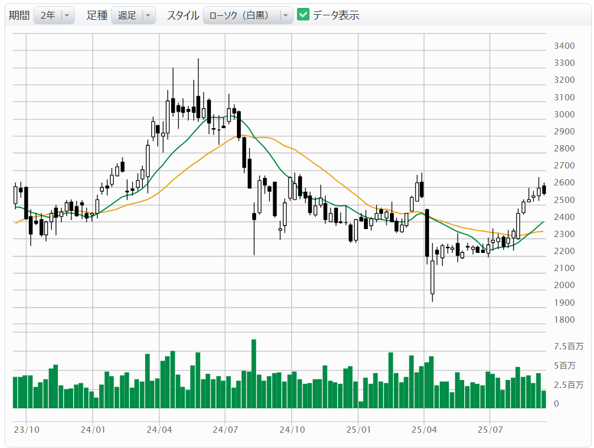The width and height of the screenshot is (594, 448).
Task: Click the 7.5百万 volume axis label
Action: coord(567,347)
